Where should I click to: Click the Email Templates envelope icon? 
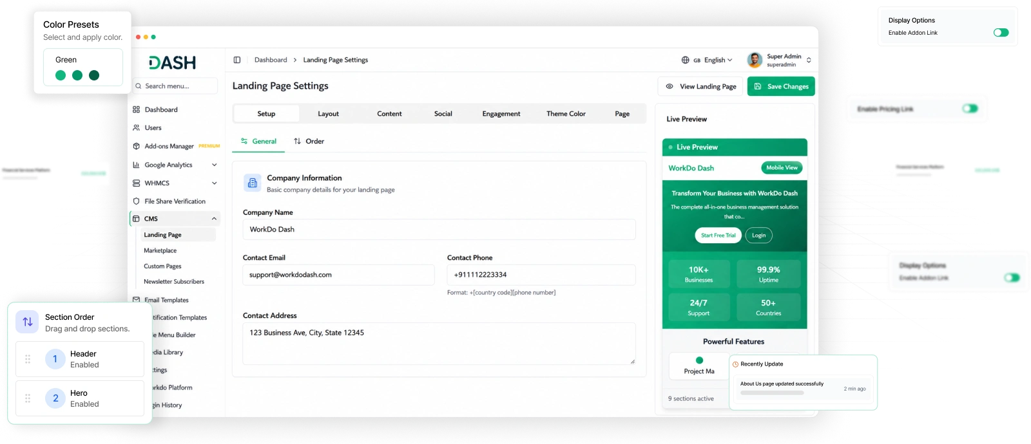(x=136, y=300)
